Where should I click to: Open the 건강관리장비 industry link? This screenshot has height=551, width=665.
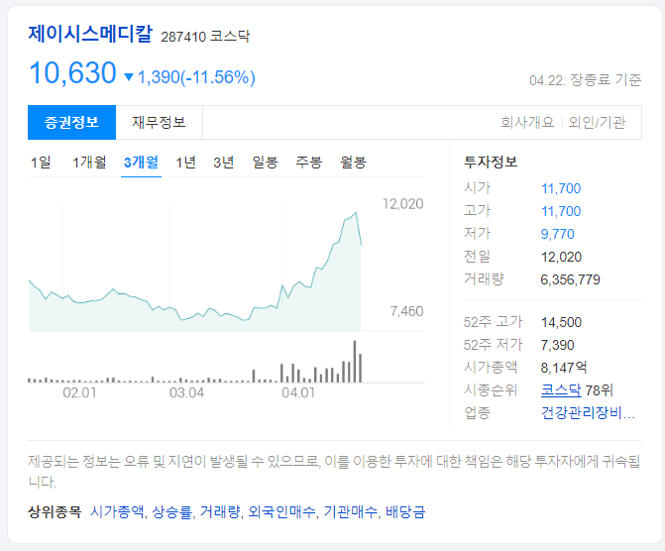(x=588, y=412)
